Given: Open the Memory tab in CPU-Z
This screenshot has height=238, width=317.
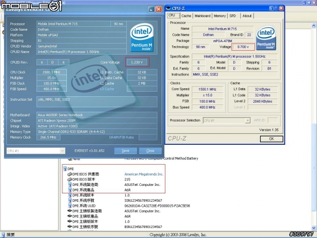Looking at the screenshot, I should (x=219, y=16).
